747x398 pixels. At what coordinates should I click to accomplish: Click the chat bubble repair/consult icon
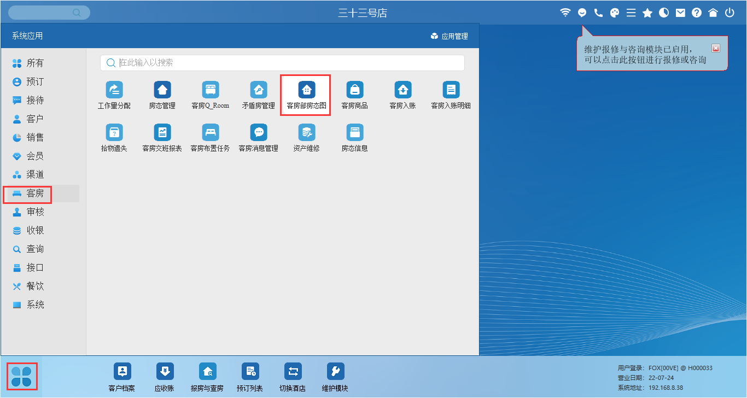[x=582, y=13]
